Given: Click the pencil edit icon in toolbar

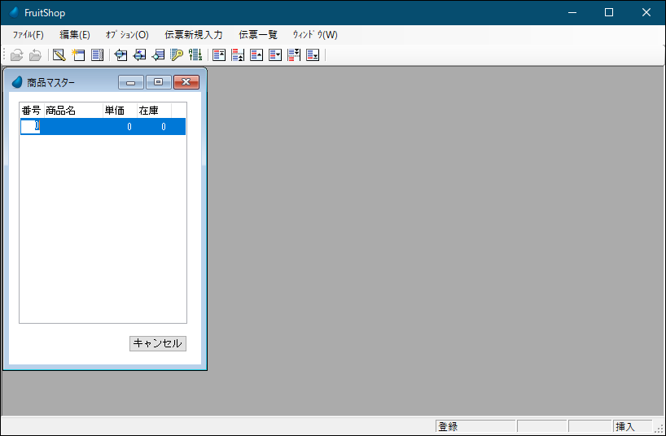Looking at the screenshot, I should click(59, 55).
